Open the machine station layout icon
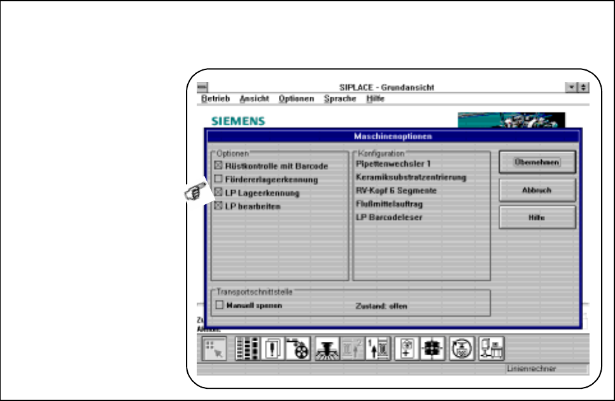The width and height of the screenshot is (615, 401). coord(491,348)
